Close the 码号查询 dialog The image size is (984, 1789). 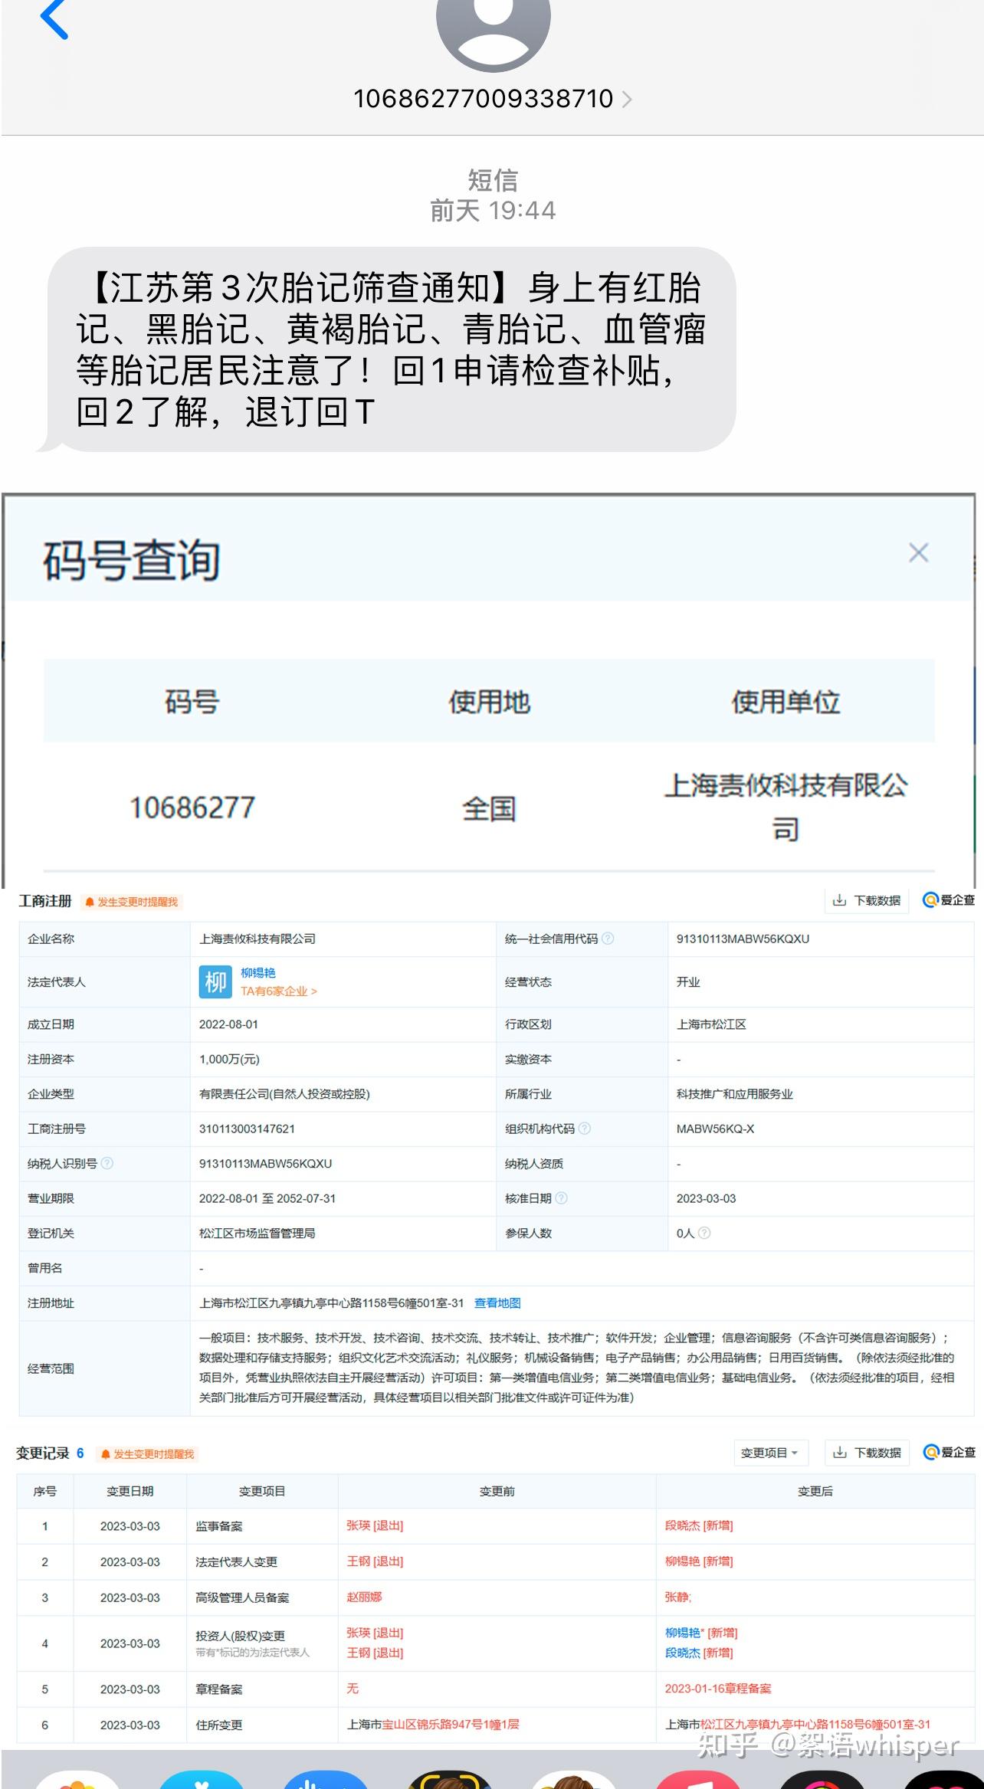coord(918,552)
